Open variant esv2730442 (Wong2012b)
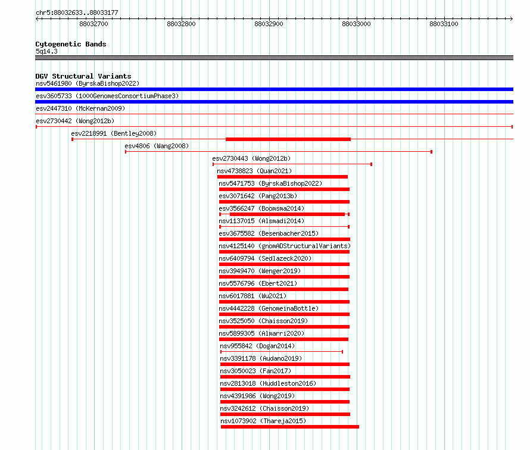This screenshot has width=530, height=450. point(75,121)
